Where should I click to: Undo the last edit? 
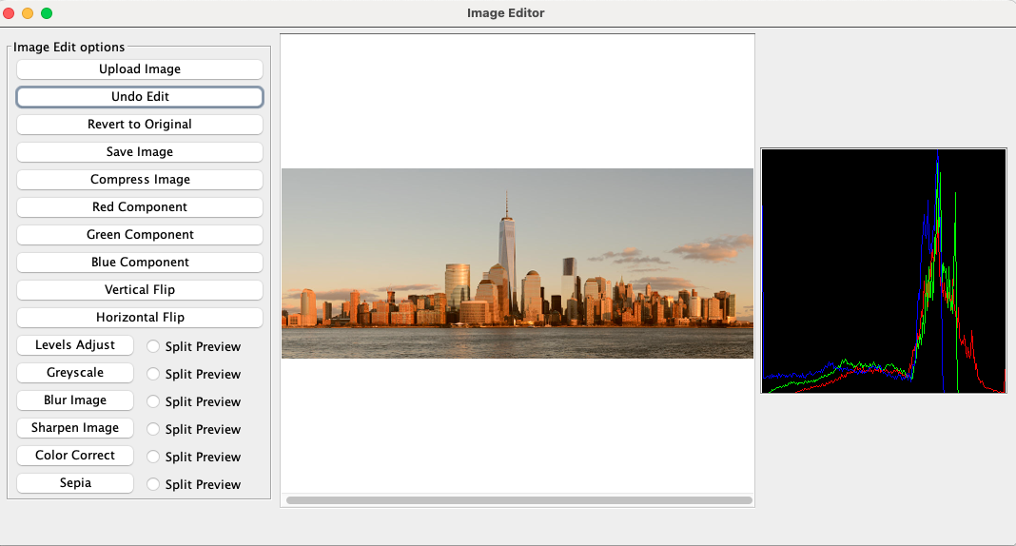coord(139,96)
